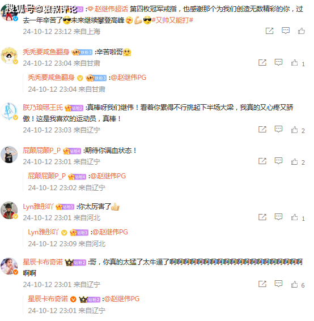This screenshot has width=314, height=321.
Task: Reply to the 期待你满血状态 comment
Action: pyautogui.click(x=278, y=161)
